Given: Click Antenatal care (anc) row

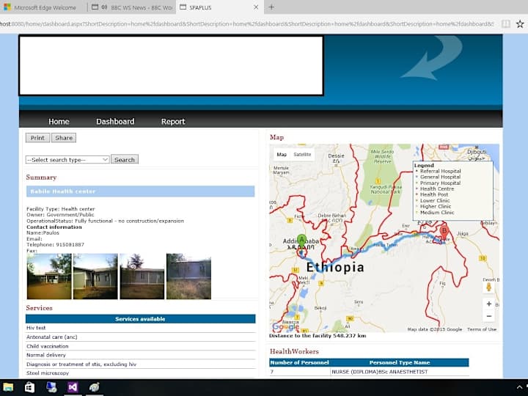Looking at the screenshot, I should coord(140,337).
